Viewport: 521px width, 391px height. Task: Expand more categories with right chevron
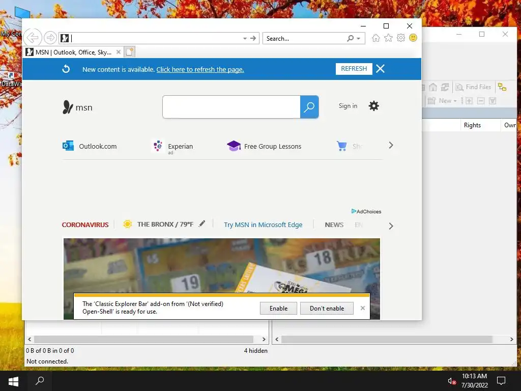click(x=391, y=226)
